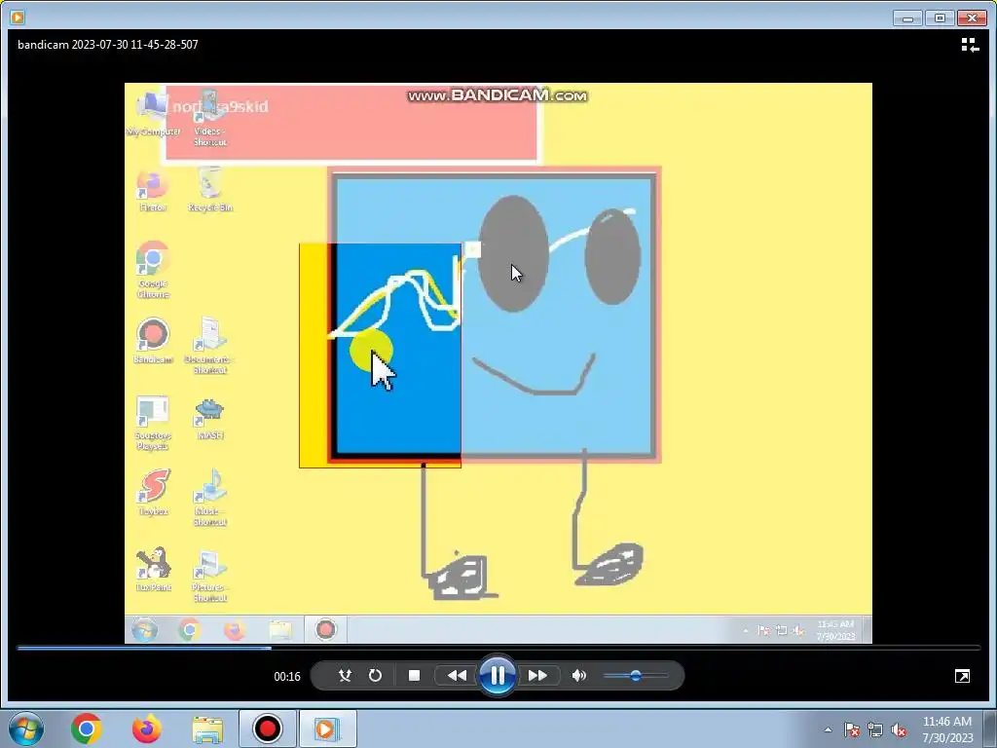997x748 pixels.
Task: Toggle the repeat button
Action: 375,676
